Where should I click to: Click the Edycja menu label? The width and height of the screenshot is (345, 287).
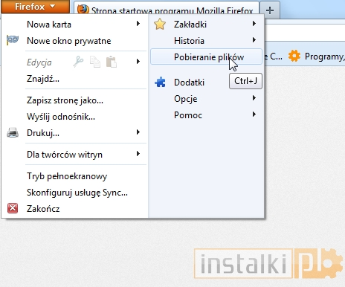[x=39, y=62]
